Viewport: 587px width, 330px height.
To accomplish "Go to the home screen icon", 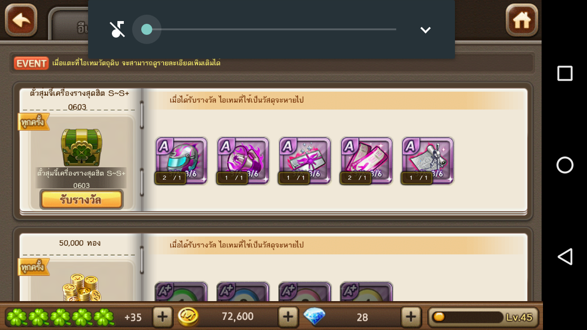I will coord(522,20).
